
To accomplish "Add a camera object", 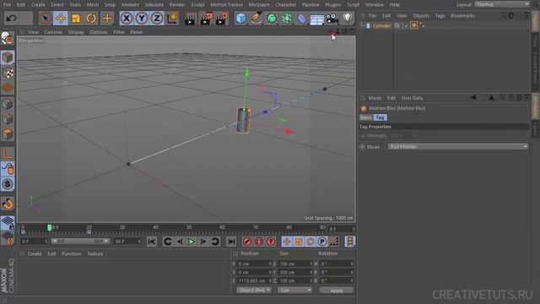I will [x=332, y=18].
